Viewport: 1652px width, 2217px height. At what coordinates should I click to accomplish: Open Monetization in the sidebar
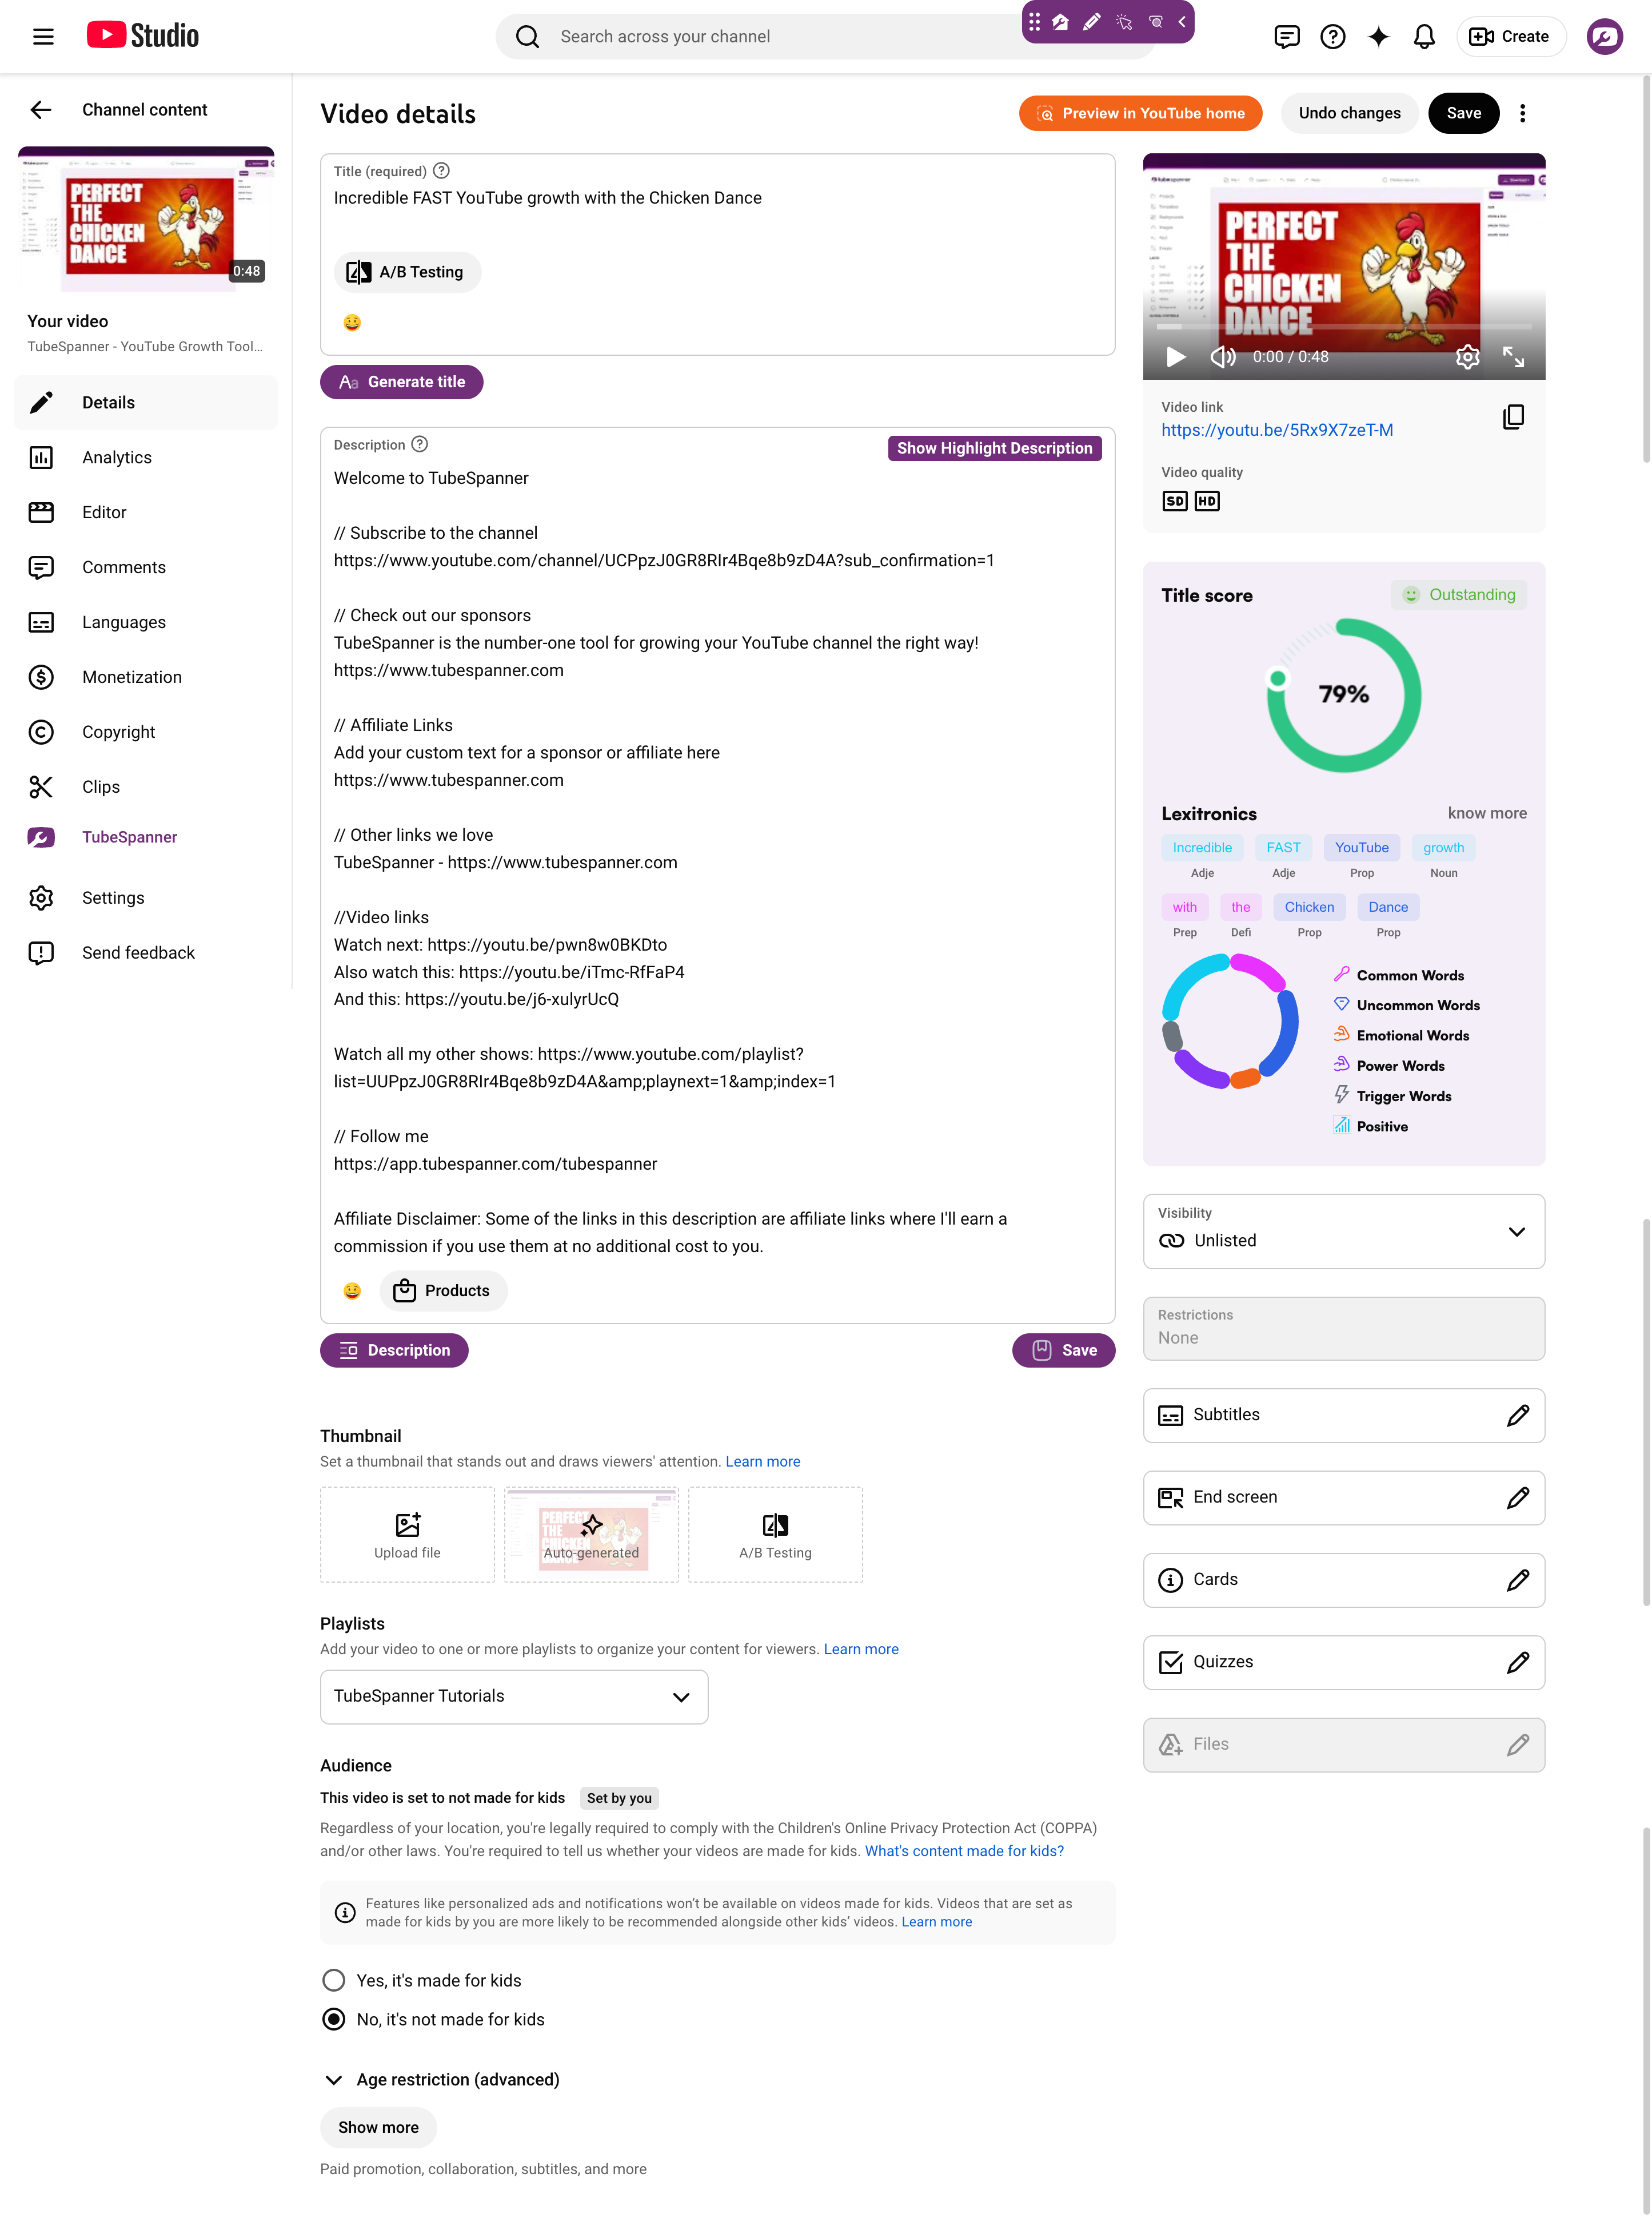click(146, 677)
